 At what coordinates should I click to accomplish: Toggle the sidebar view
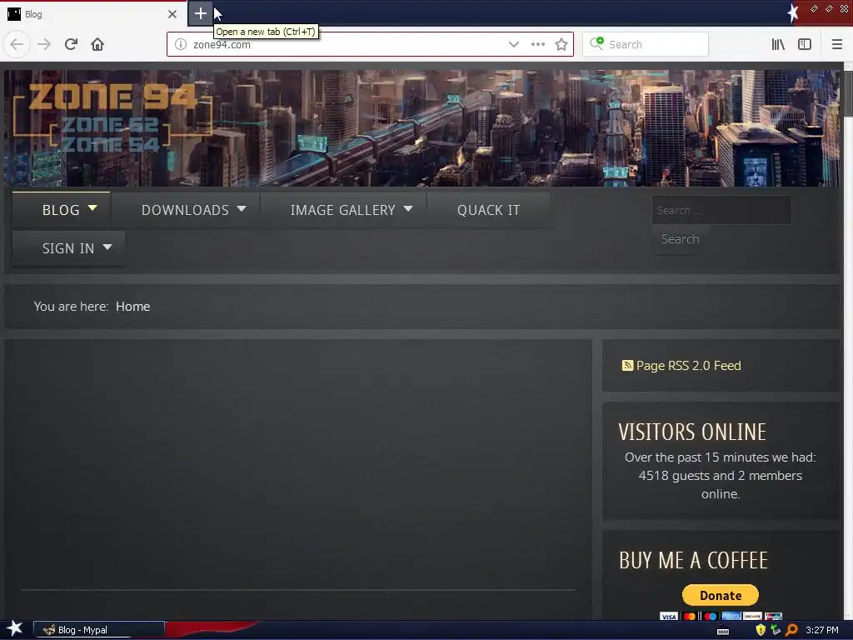(x=805, y=45)
